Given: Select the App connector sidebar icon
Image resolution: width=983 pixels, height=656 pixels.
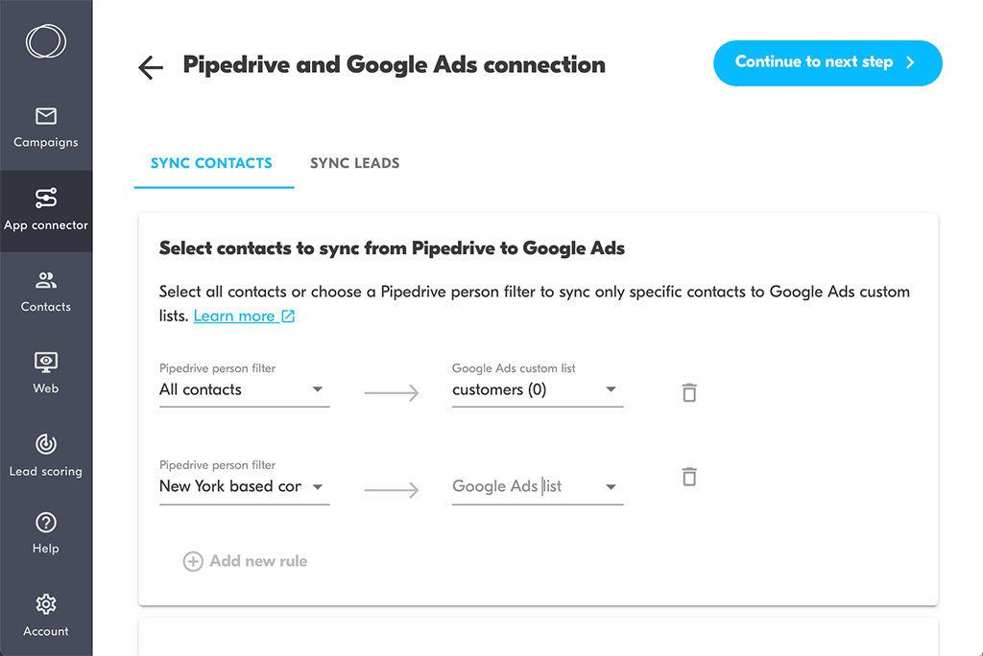Looking at the screenshot, I should 46,199.
